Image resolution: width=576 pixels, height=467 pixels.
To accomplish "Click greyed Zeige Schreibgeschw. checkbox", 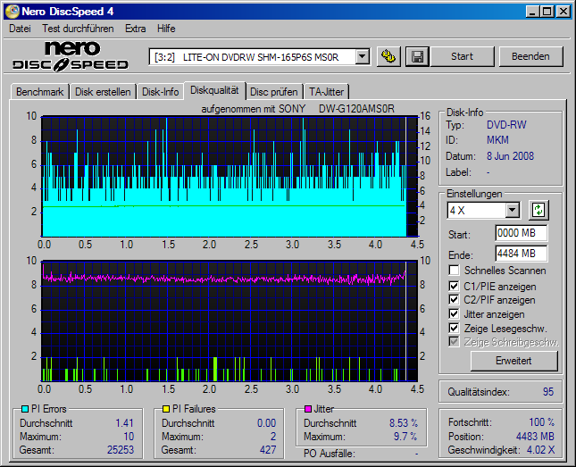I will click(454, 342).
